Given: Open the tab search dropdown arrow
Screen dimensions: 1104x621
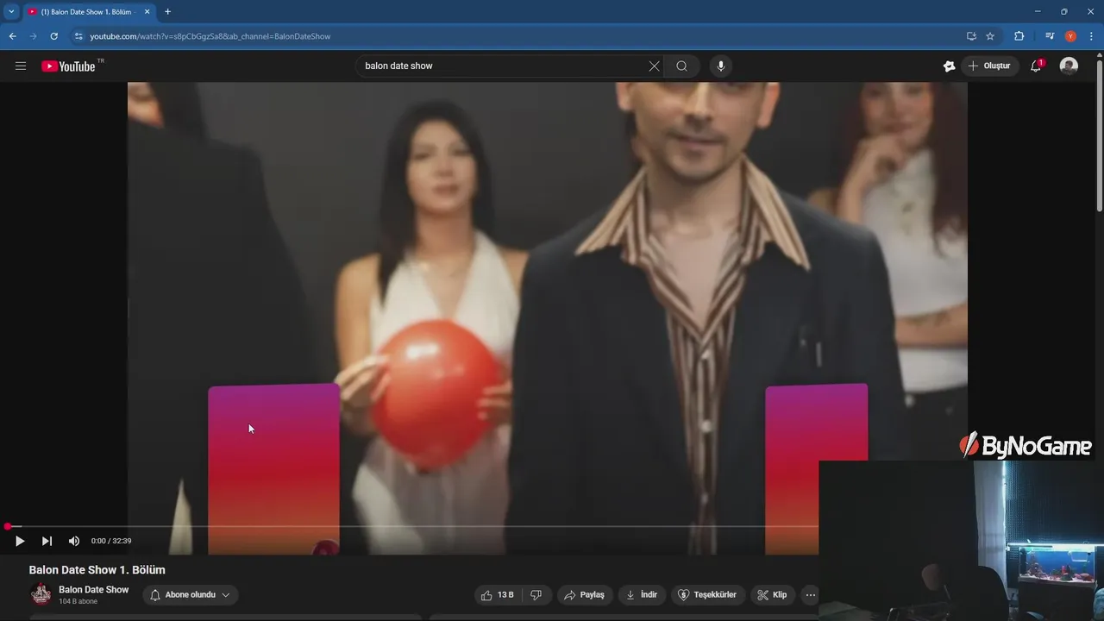Looking at the screenshot, I should (x=11, y=12).
